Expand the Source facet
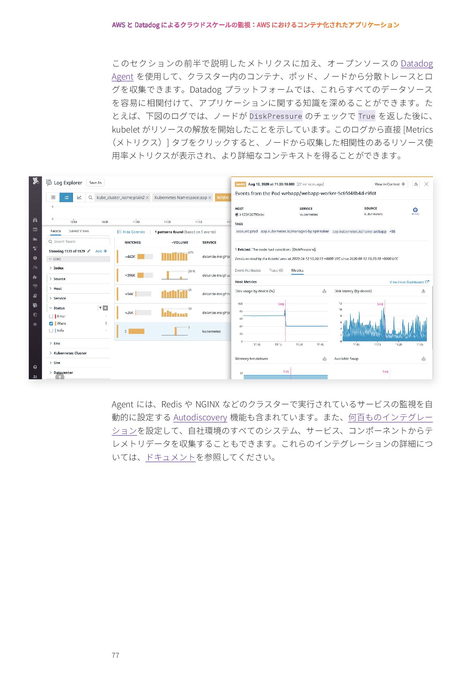Screen dimensions: 476x674 [78, 279]
